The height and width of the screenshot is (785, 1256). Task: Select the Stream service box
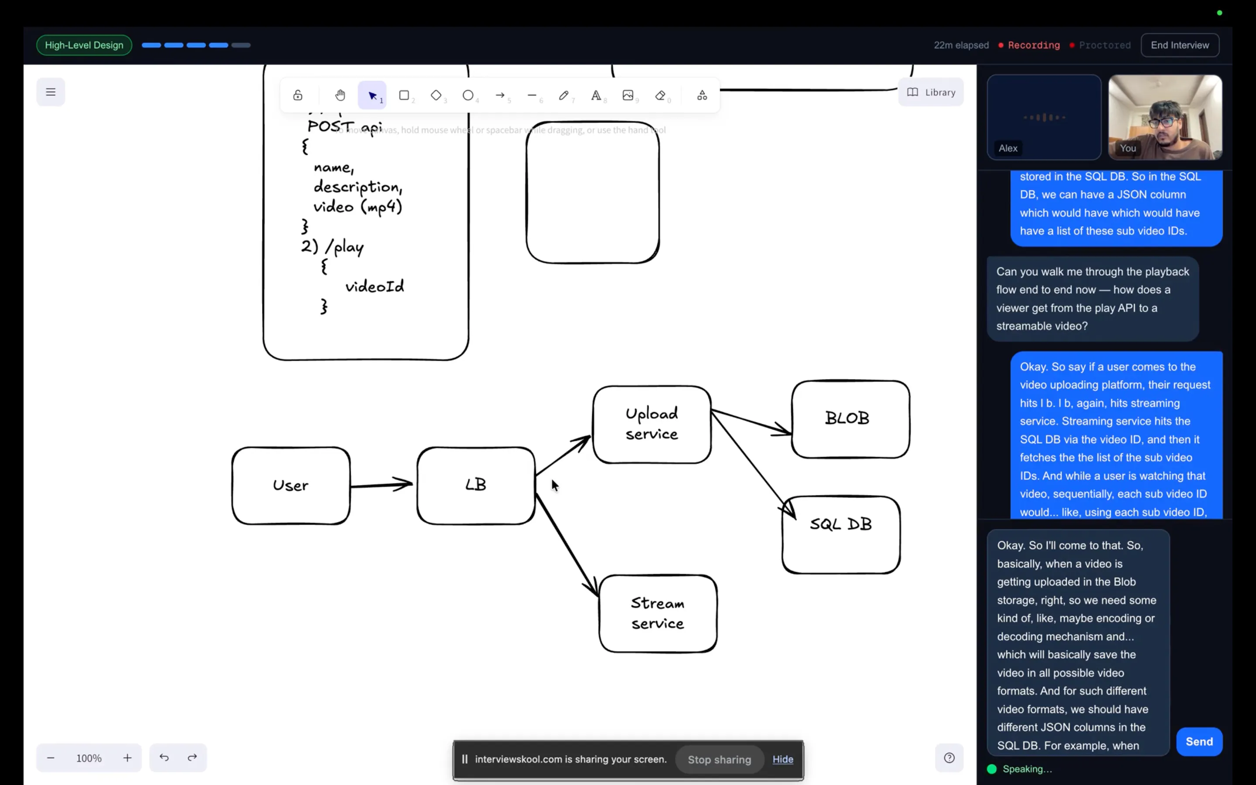pos(658,613)
